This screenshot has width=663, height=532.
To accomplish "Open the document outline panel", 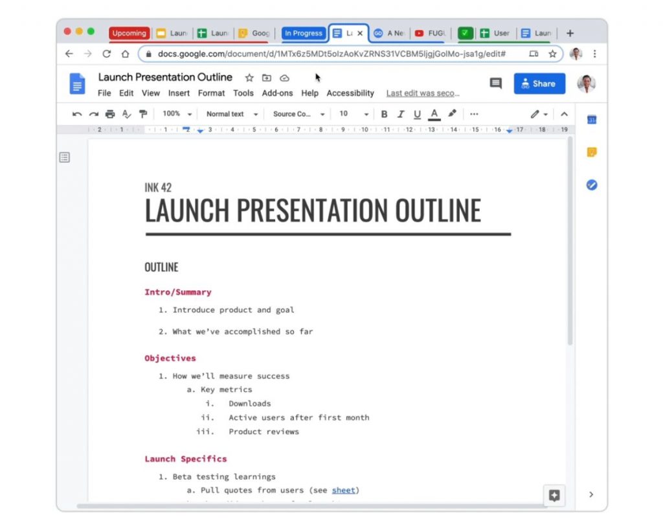I will point(64,157).
